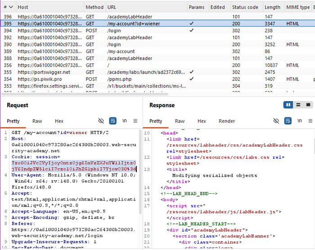Switch to Response Render tab

click(227, 121)
